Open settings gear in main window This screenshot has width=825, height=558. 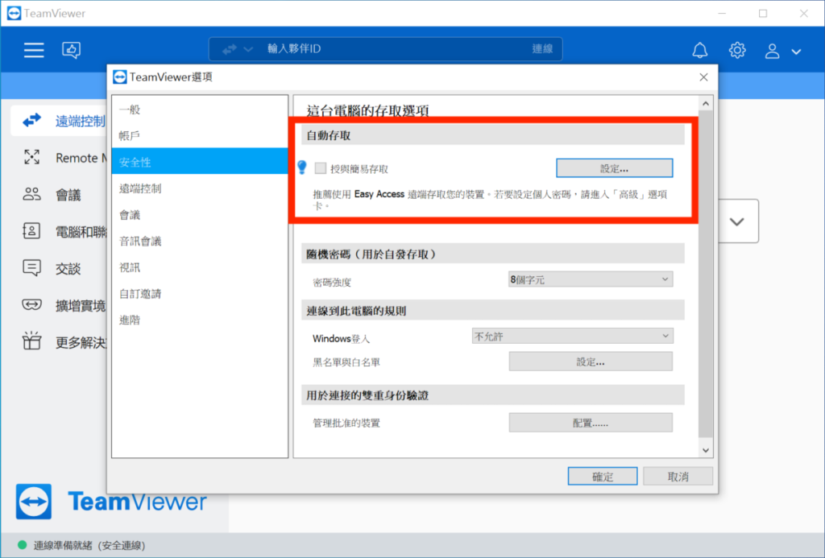737,50
